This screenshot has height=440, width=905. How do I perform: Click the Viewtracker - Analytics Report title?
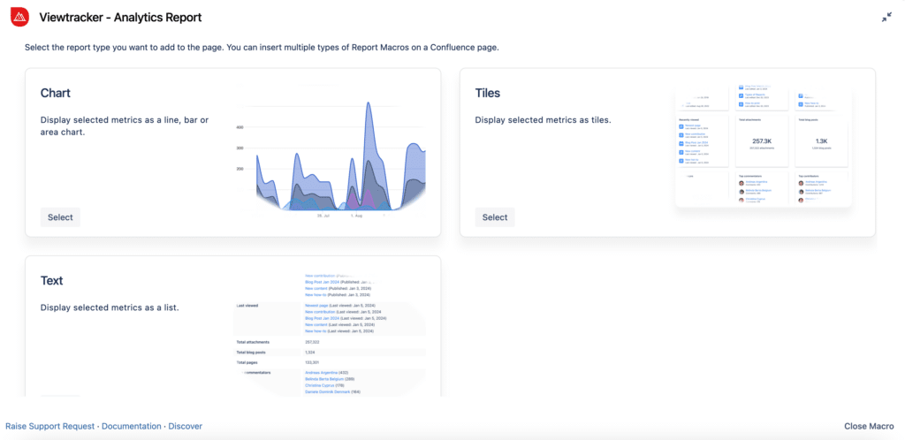point(120,18)
